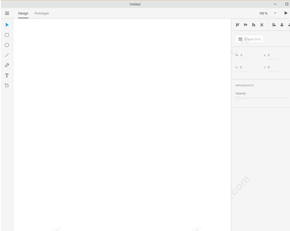Switch to the Prototype tab
The height and width of the screenshot is (231, 290).
[x=42, y=13]
